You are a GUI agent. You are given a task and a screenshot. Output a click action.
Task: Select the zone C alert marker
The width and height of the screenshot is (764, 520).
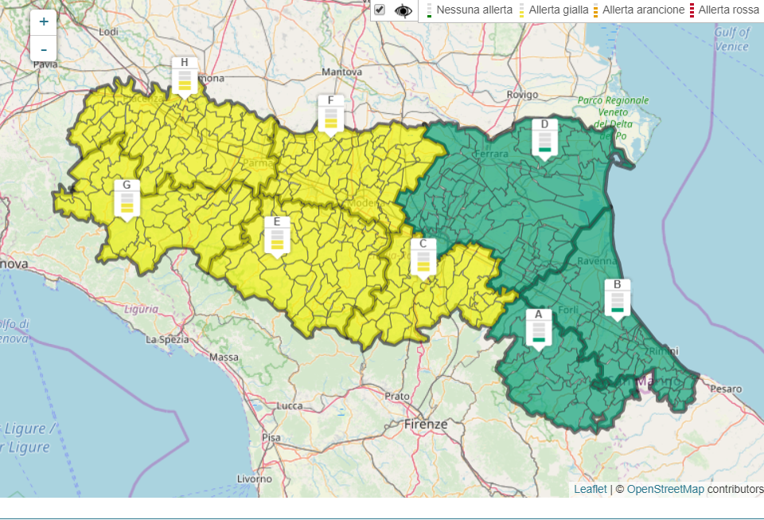click(423, 258)
